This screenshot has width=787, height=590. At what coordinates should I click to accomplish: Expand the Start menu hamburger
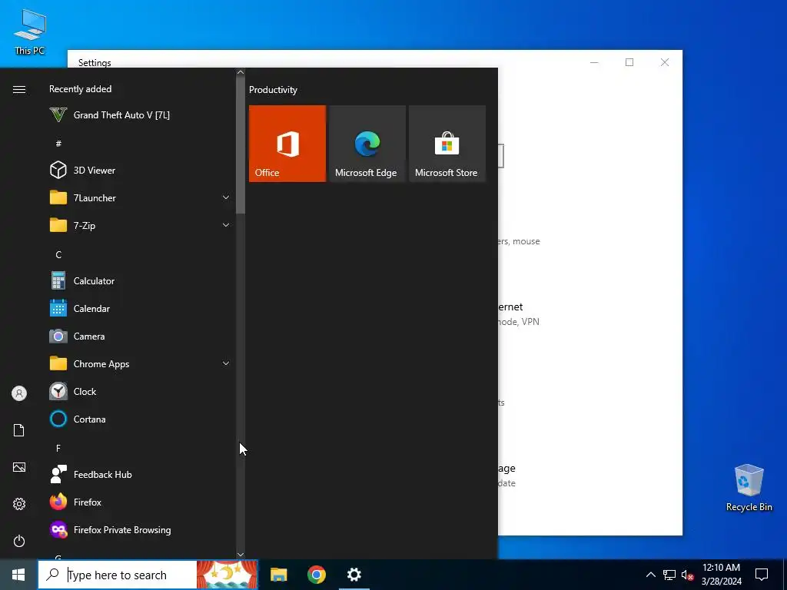pyautogui.click(x=19, y=89)
